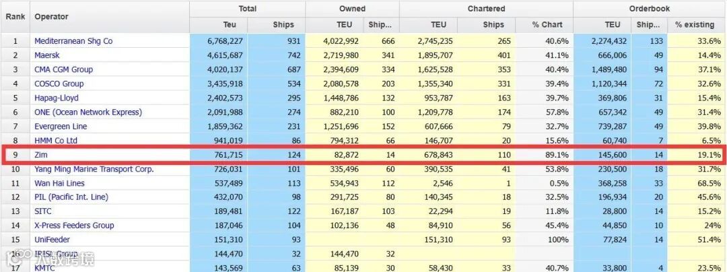Open the X-Press Feeders Group link
Image resolution: width=727 pixels, height=272 pixels.
74,226
